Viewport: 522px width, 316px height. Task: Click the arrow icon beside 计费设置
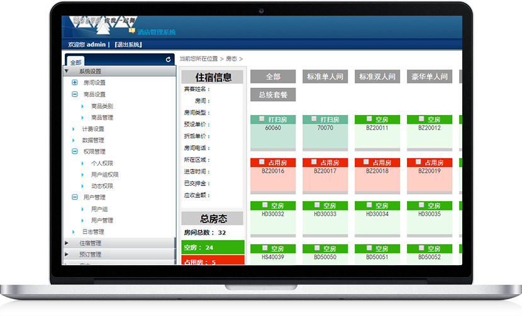(x=75, y=129)
